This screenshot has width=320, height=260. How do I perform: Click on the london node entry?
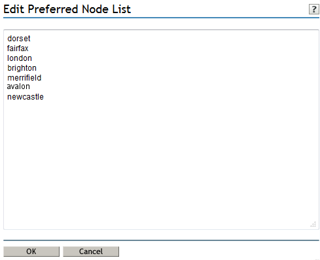pyautogui.click(x=20, y=58)
